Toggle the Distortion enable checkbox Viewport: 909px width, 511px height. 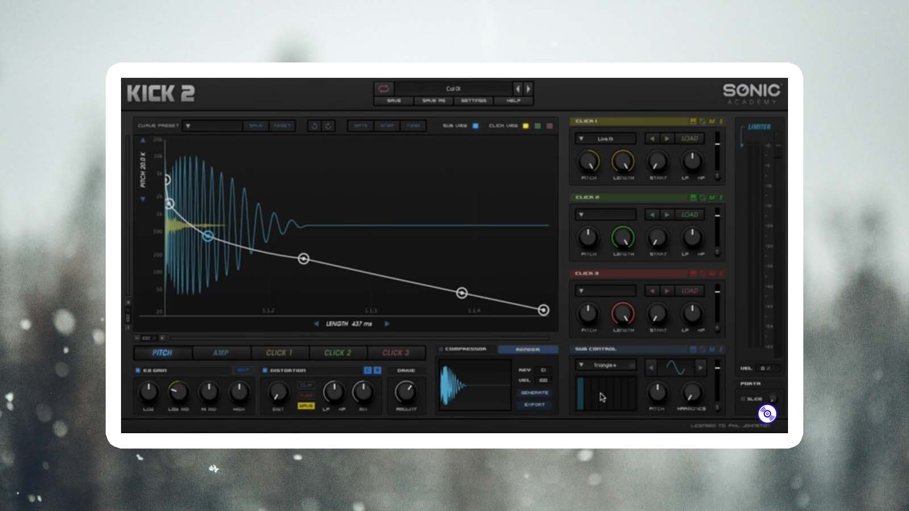click(265, 370)
